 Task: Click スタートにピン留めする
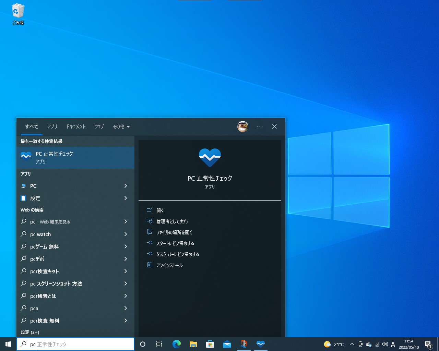point(175,243)
